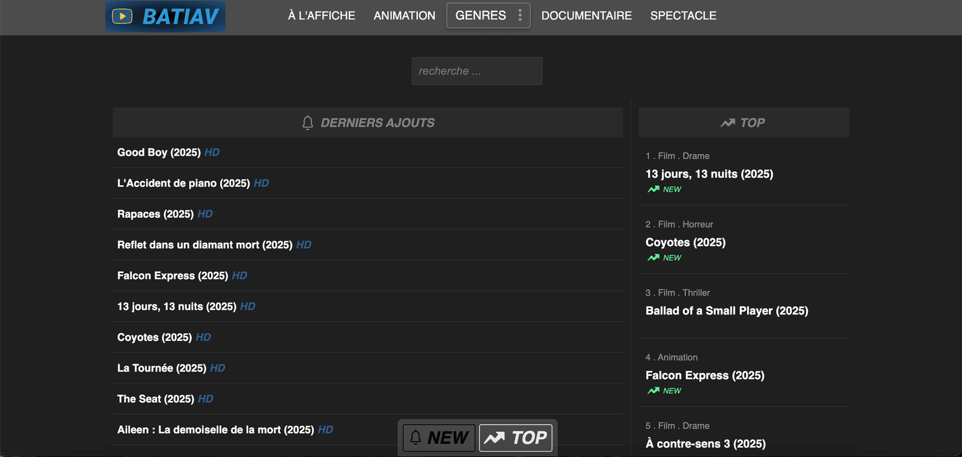Click the BATIAV play logo icon
962x457 pixels.
click(x=122, y=16)
